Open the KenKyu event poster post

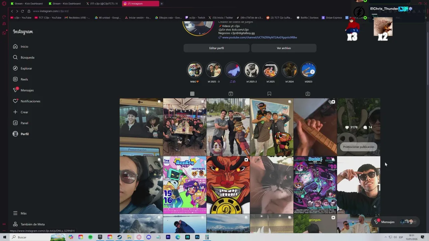click(185, 185)
